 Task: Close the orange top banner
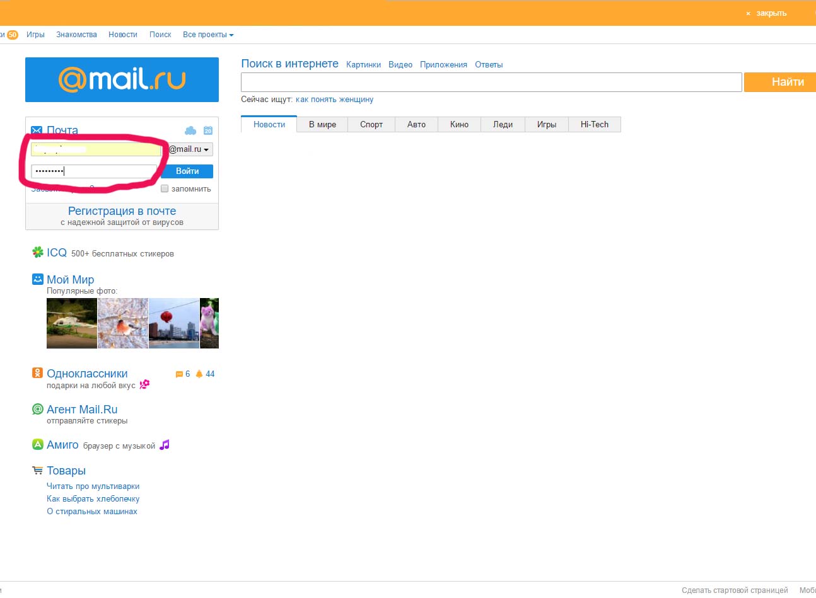766,13
